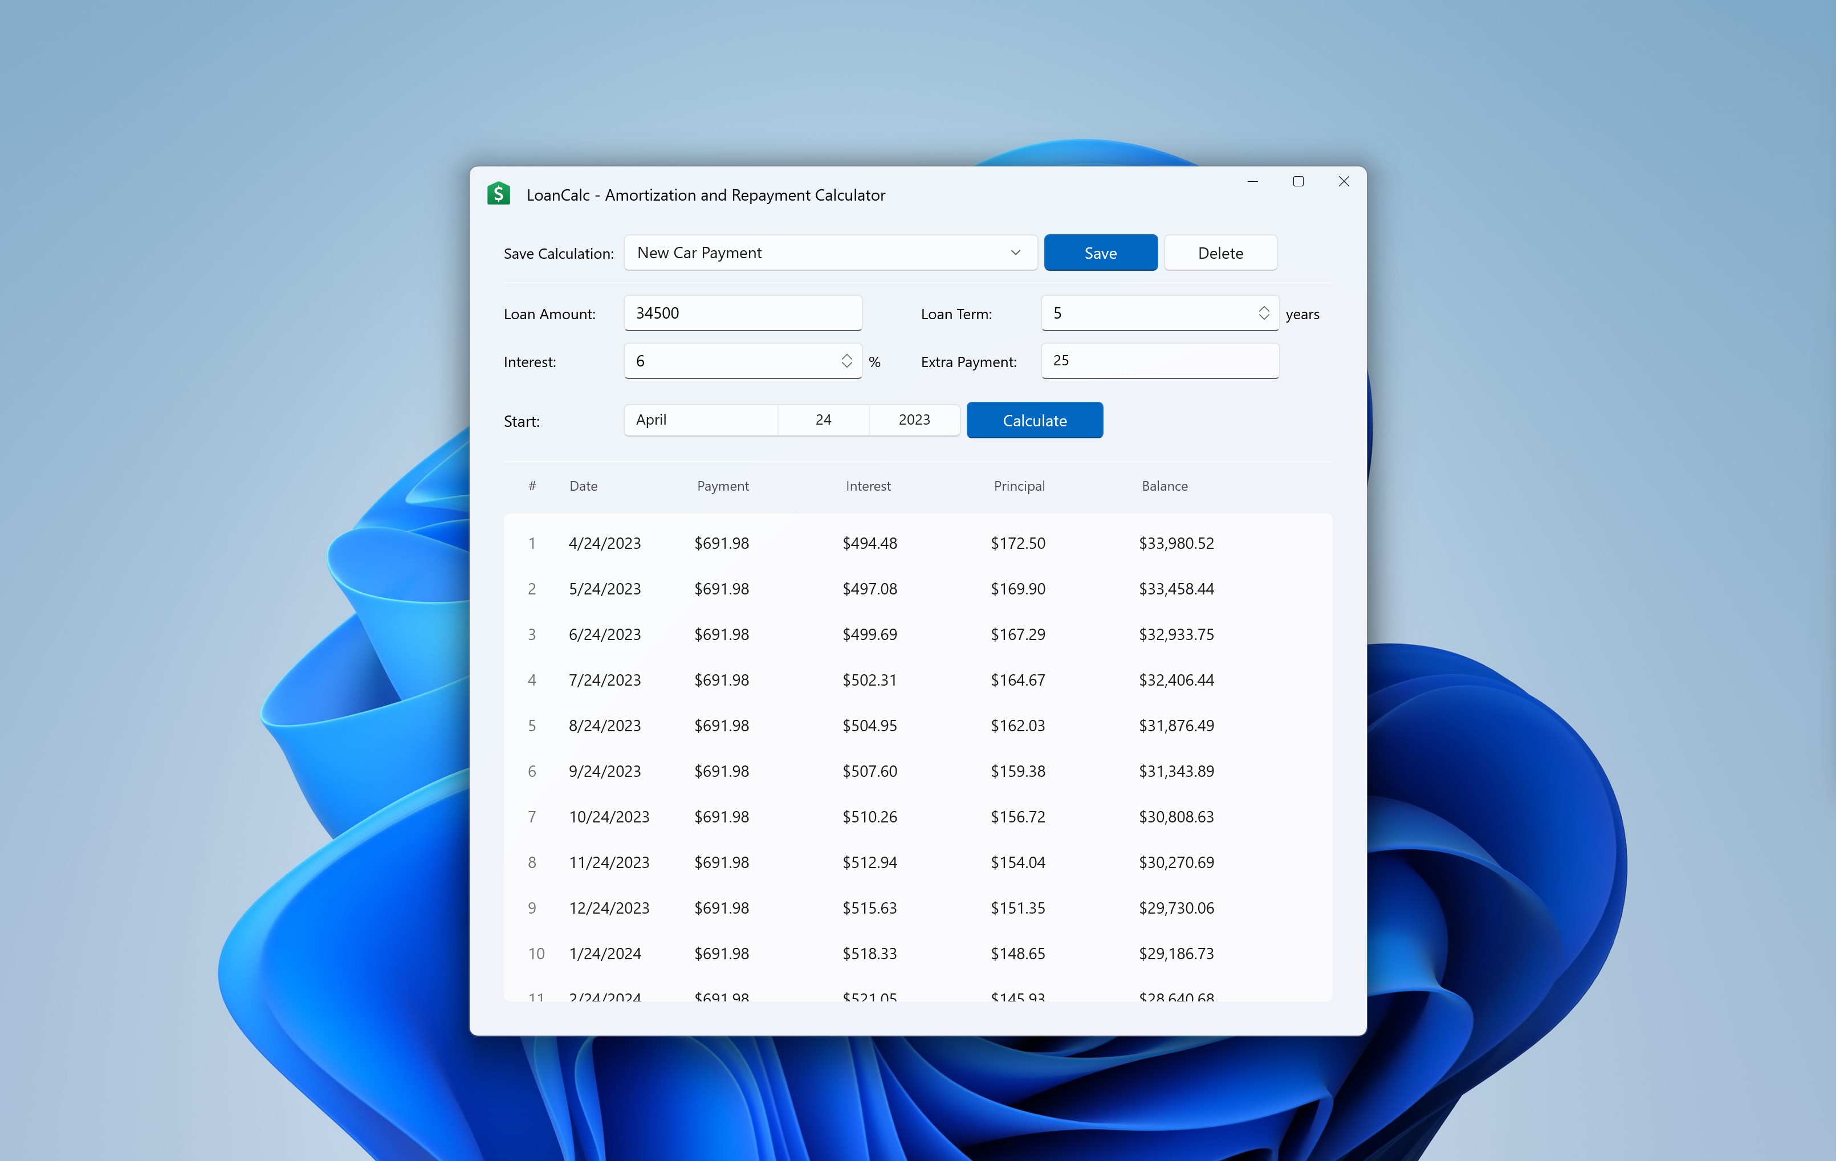Click the Principal column header

click(x=1019, y=486)
